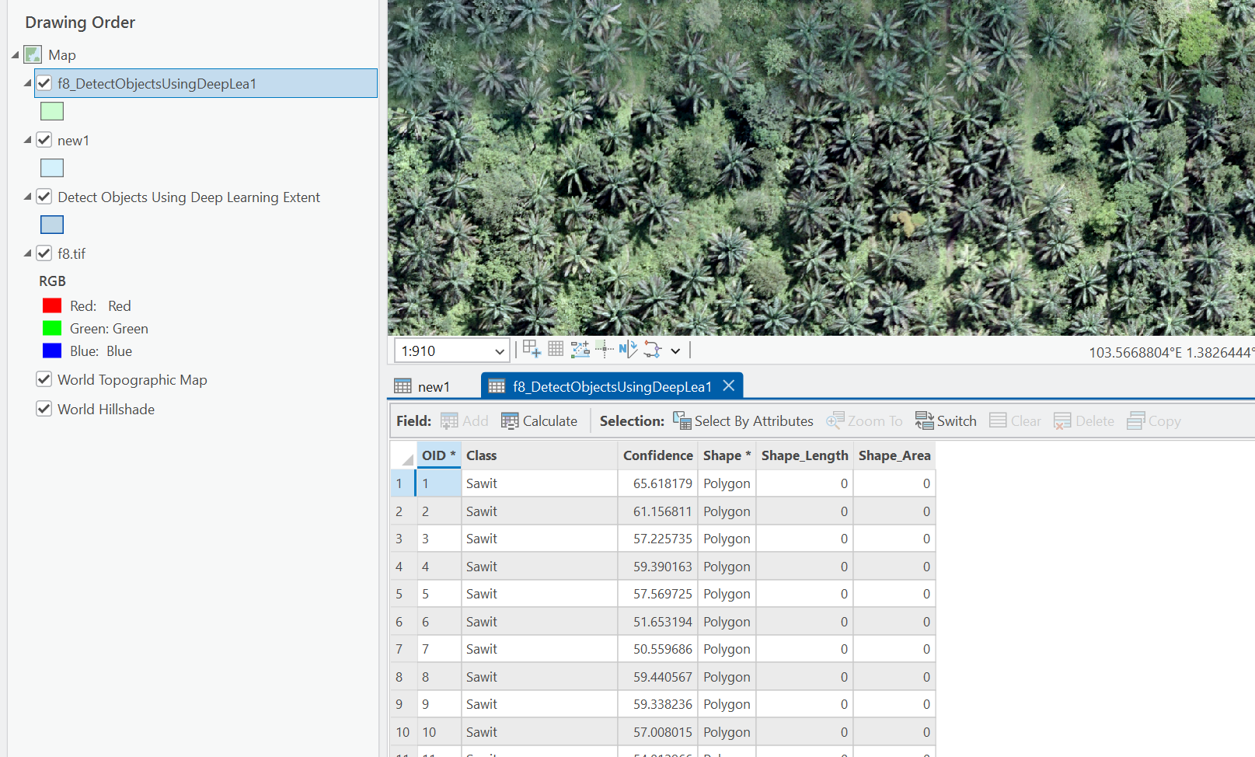Uncheck the new1 layer checkbox
This screenshot has width=1255, height=757.
(x=44, y=140)
